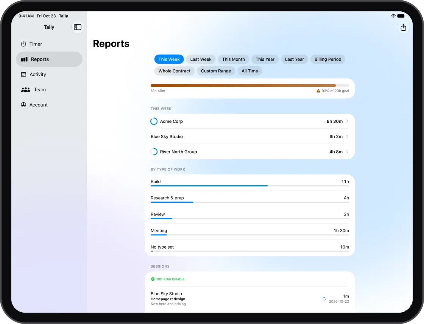Open the Activity section
424x324 pixels.
49,74
